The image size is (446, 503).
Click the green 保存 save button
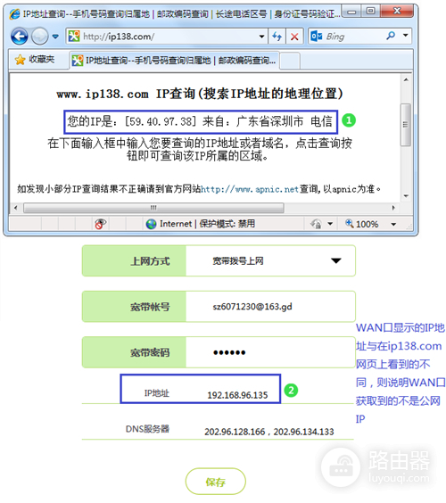pyautogui.click(x=215, y=482)
